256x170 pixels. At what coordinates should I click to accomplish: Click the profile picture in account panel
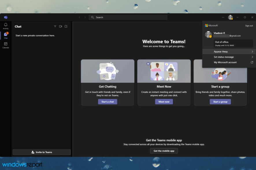(208, 35)
